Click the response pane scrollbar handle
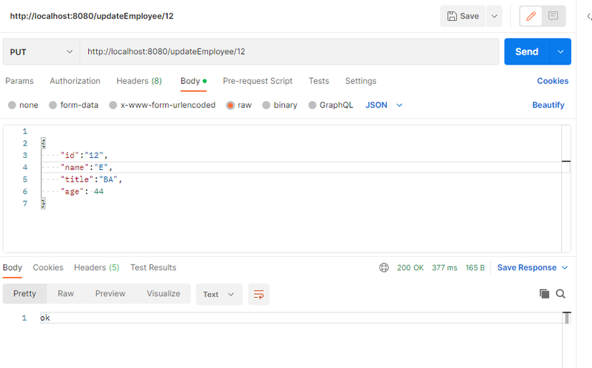The height and width of the screenshot is (368, 592). point(567,318)
